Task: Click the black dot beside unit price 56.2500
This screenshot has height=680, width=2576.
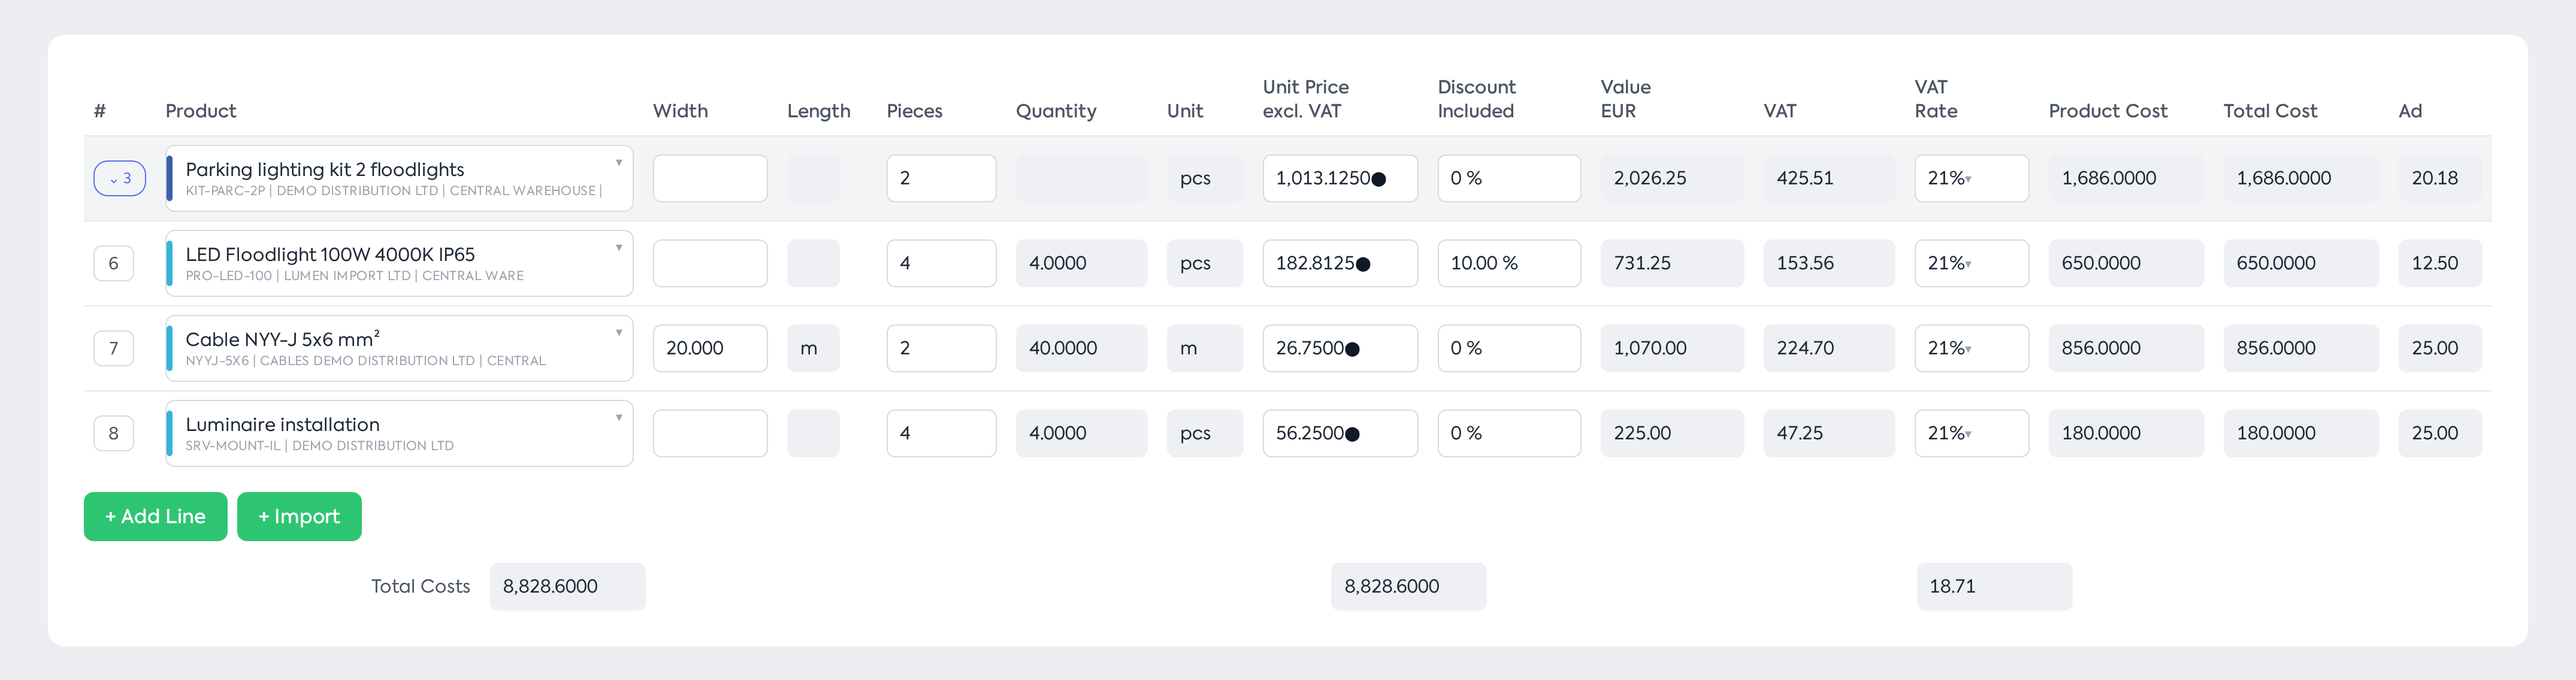Action: [1352, 435]
